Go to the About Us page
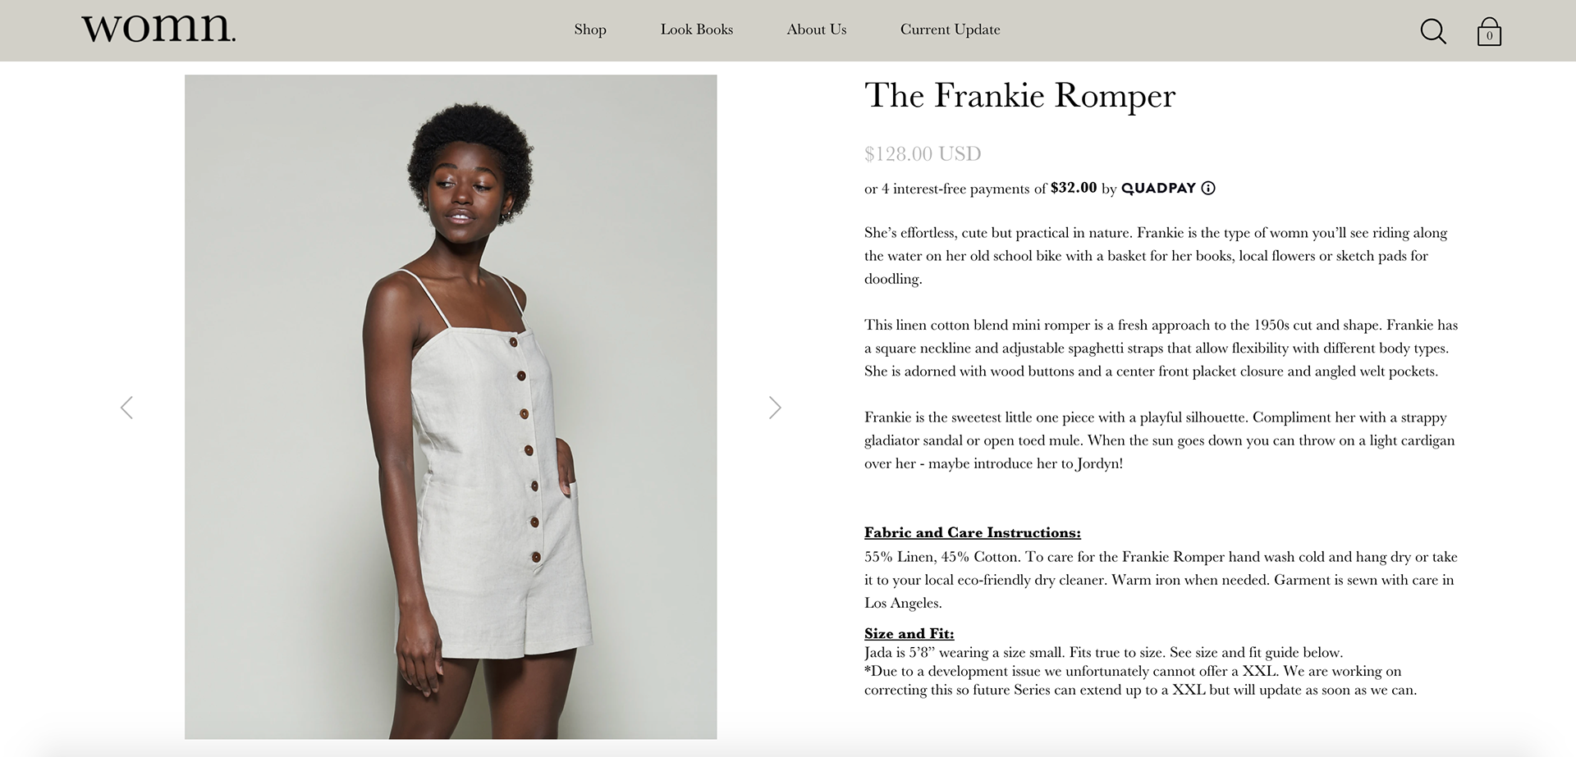 pos(817,30)
